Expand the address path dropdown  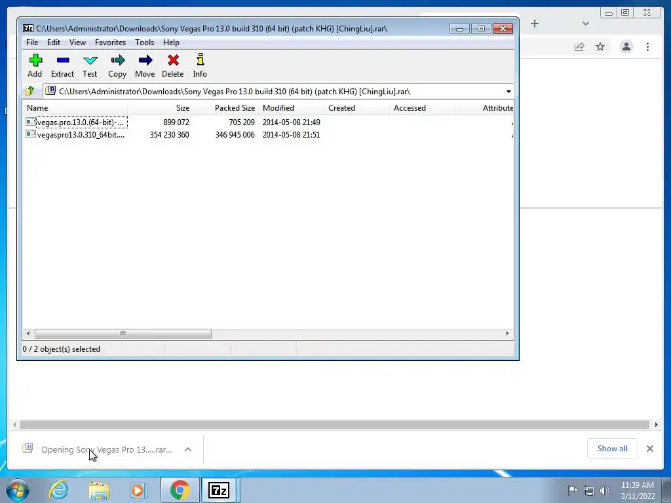pos(508,92)
